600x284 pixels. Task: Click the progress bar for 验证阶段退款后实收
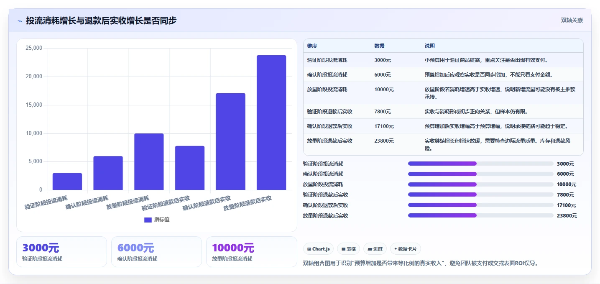point(481,194)
